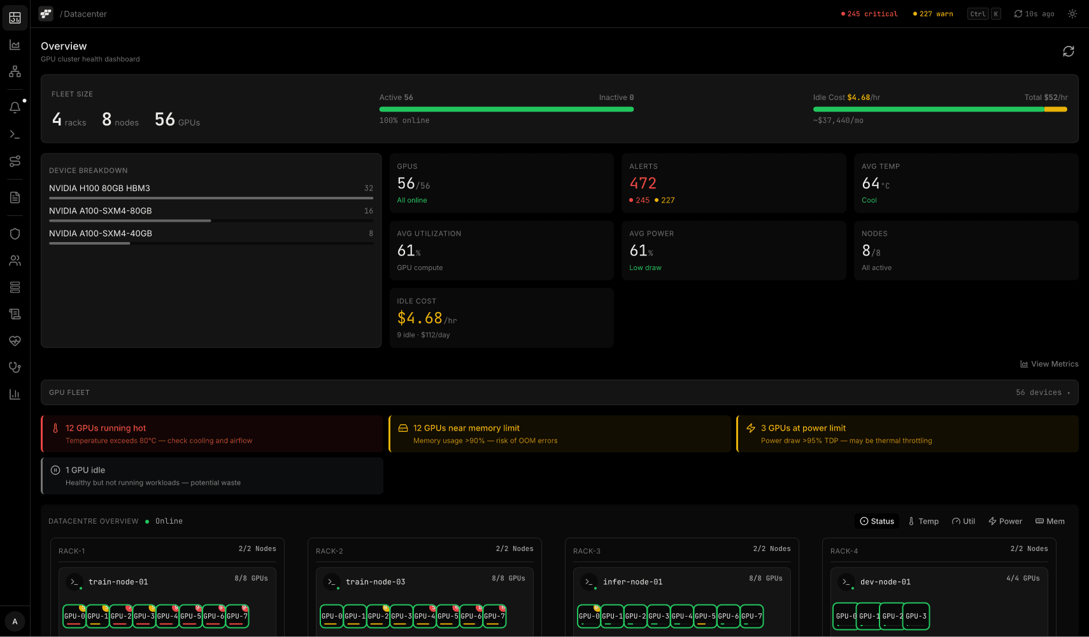Click the Nodes 8/8 card
1089x637 pixels.
tap(966, 250)
